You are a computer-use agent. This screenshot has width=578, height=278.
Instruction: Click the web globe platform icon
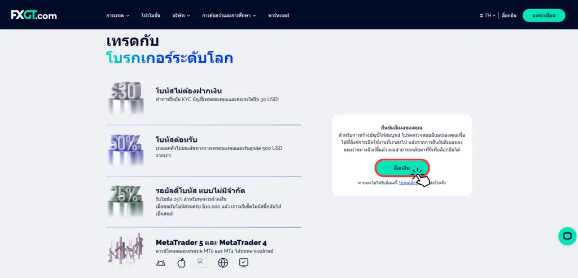click(x=222, y=263)
